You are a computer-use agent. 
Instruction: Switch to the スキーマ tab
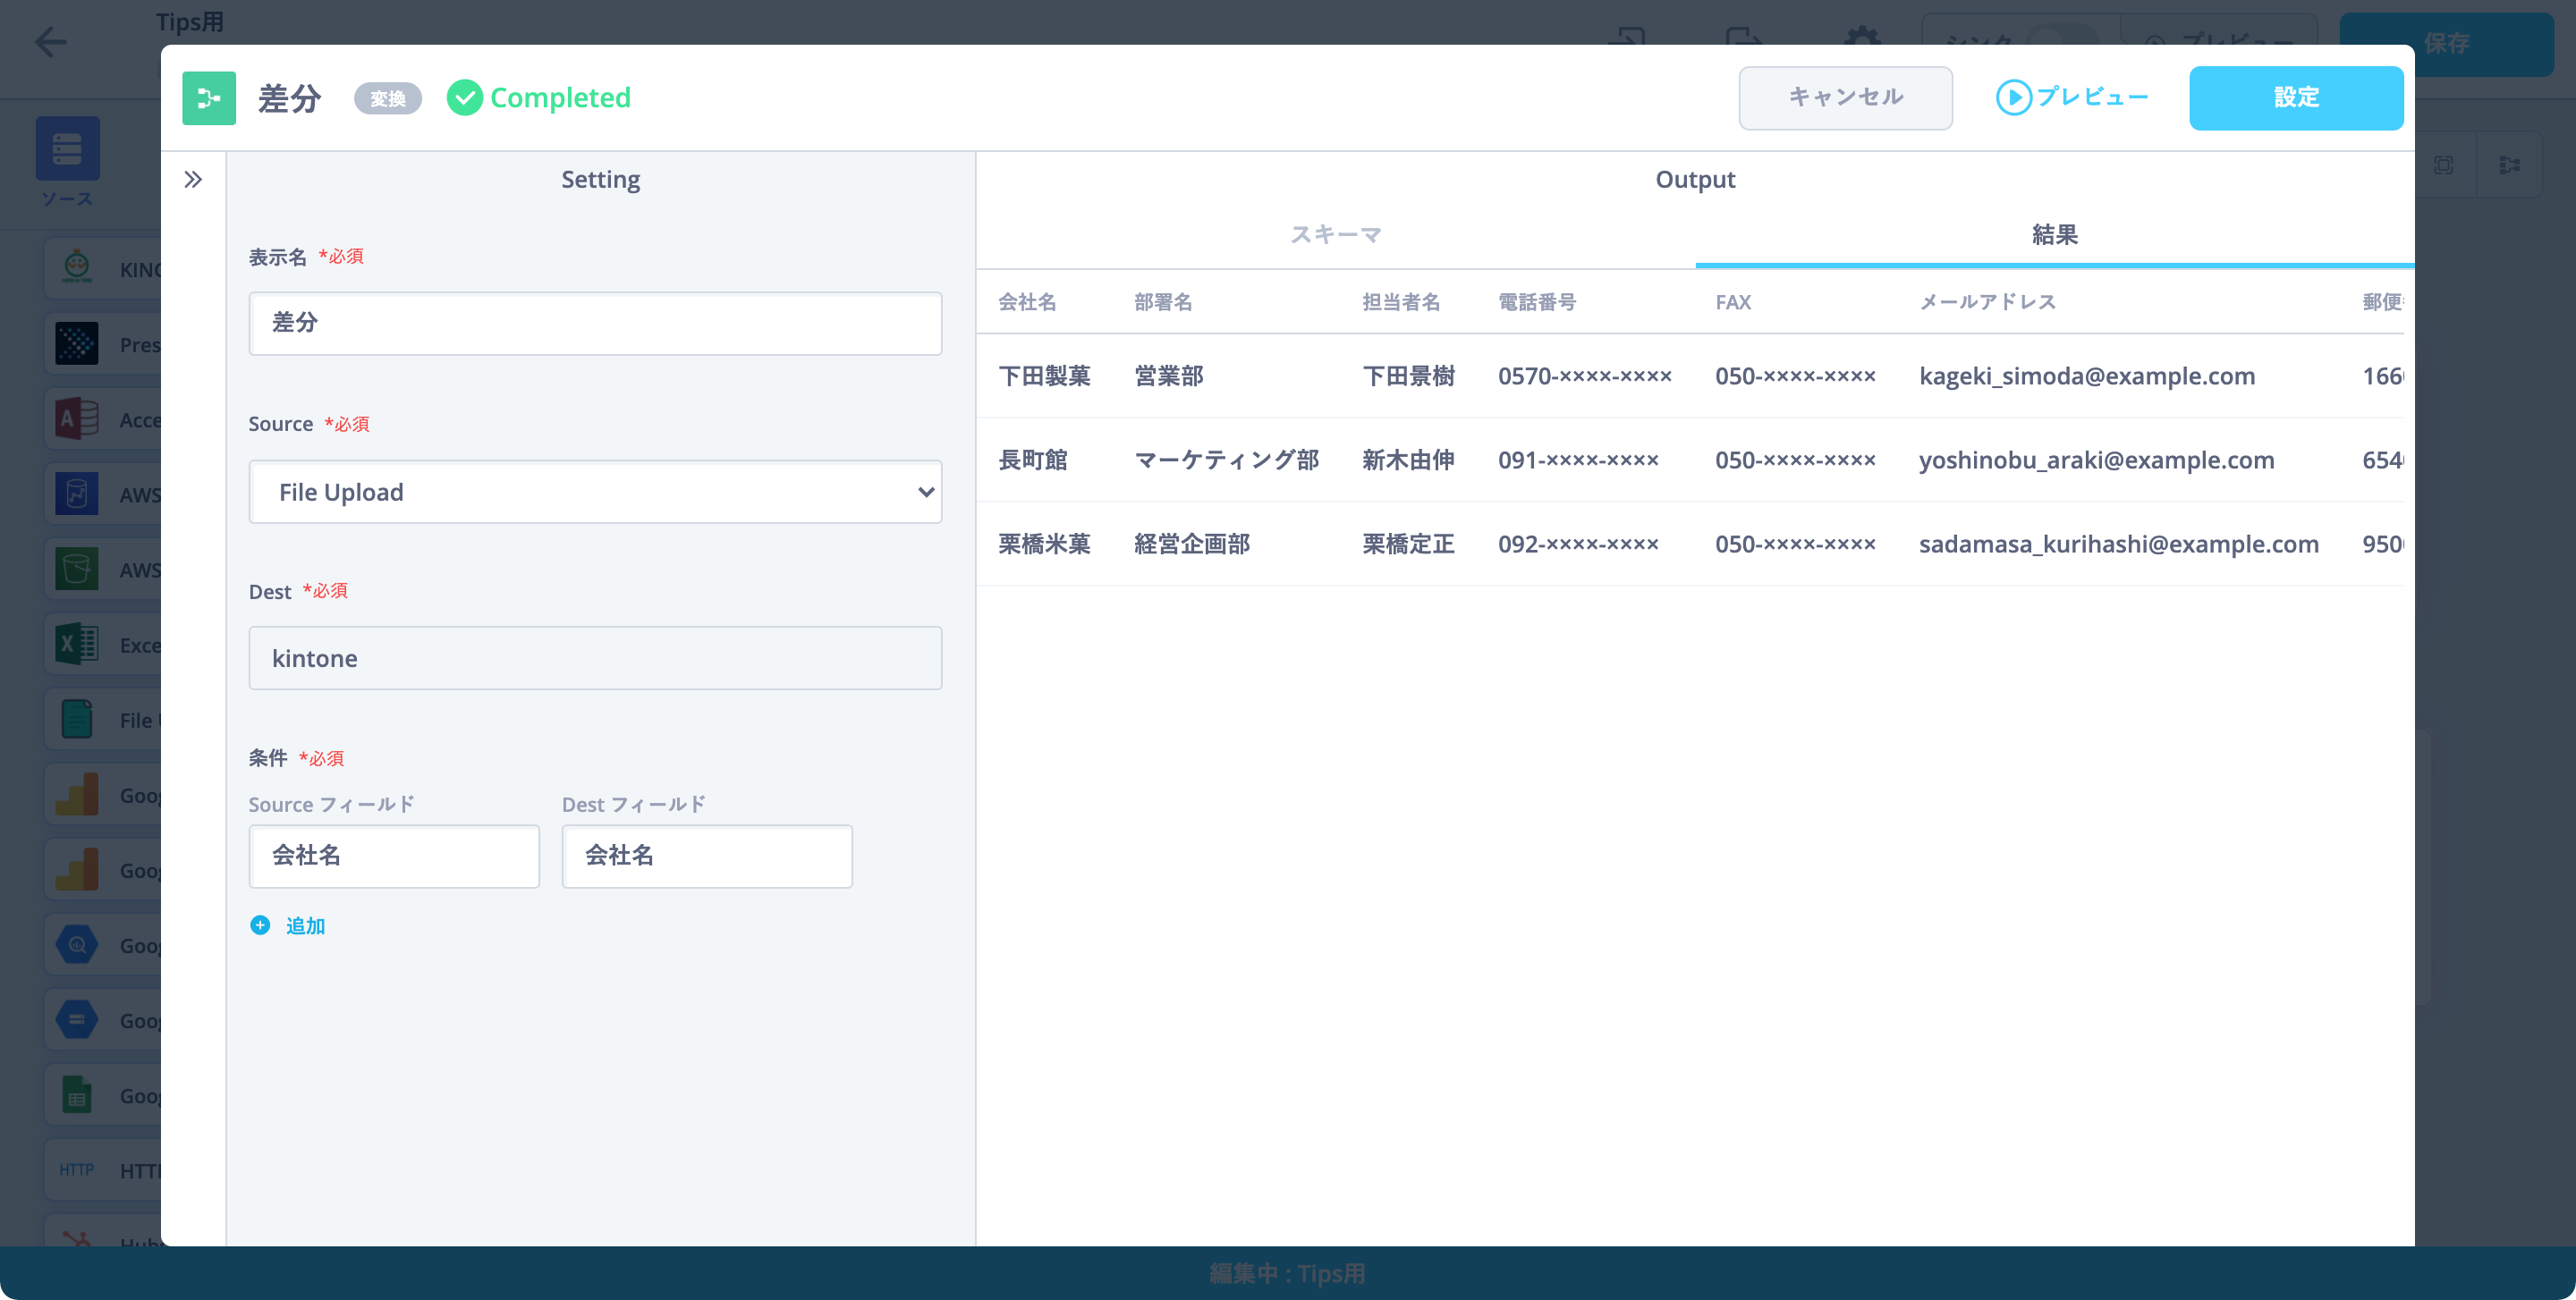pos(1335,235)
